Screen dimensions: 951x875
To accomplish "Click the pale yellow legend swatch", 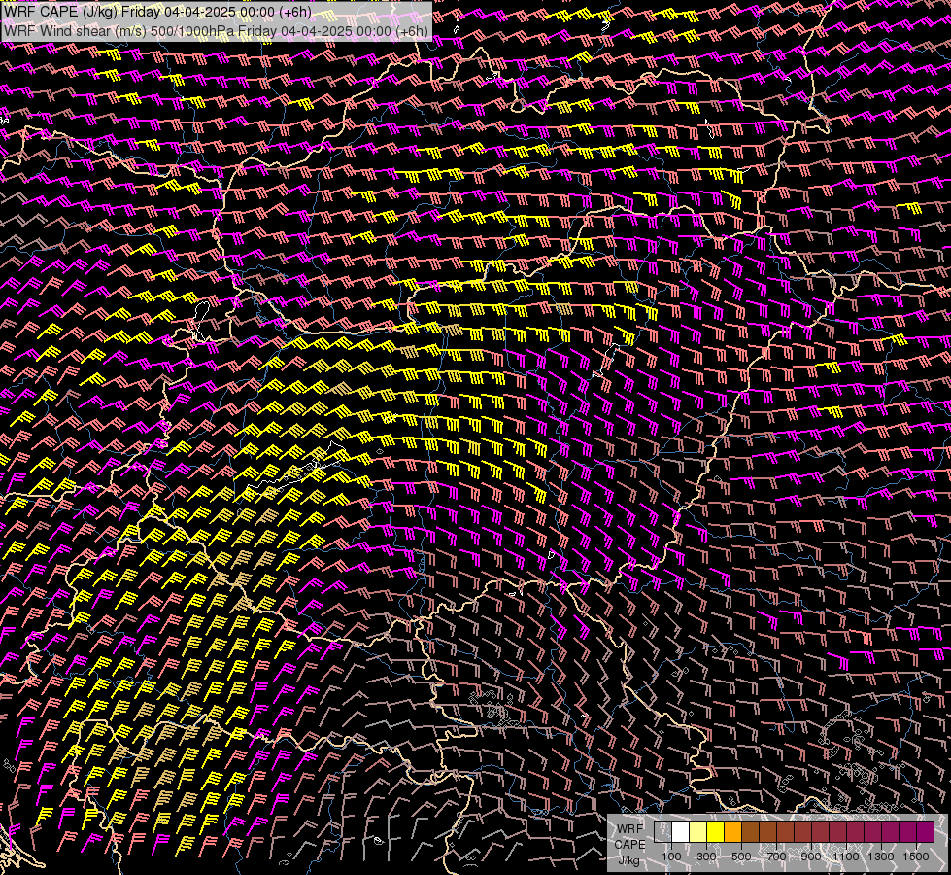I will click(x=698, y=832).
